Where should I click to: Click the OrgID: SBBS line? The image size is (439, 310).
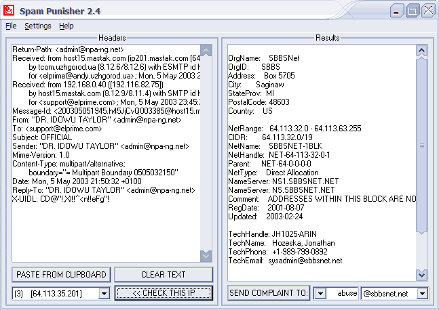tap(254, 67)
